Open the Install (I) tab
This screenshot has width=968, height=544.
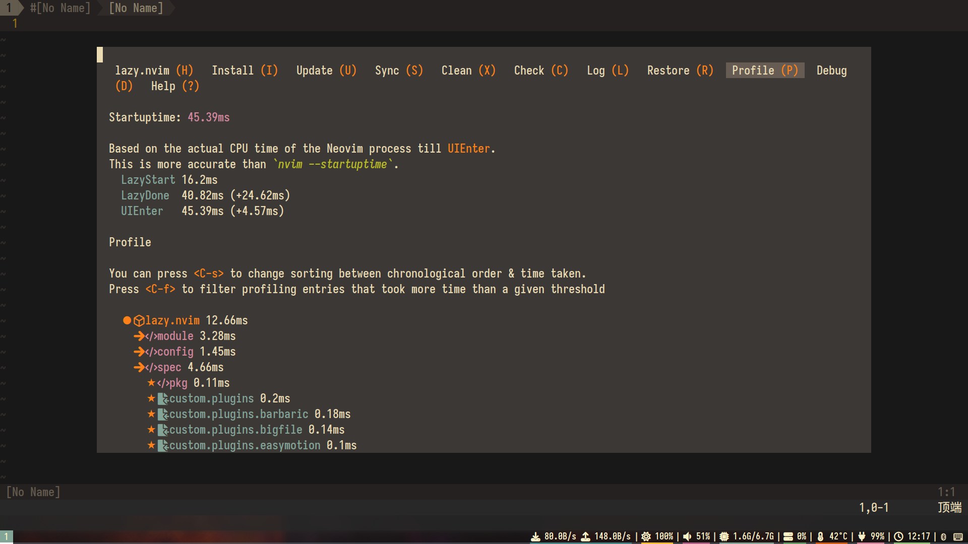(x=245, y=71)
